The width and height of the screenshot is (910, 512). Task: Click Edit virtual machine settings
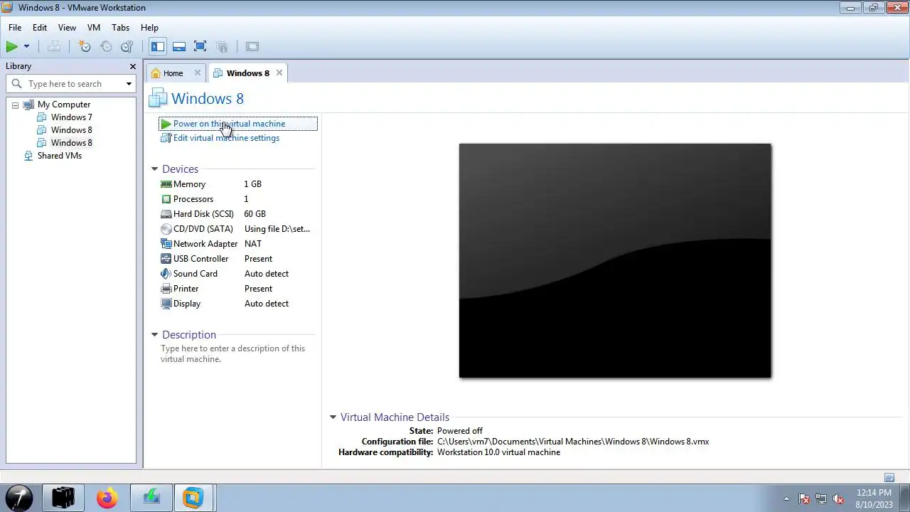pyautogui.click(x=226, y=138)
